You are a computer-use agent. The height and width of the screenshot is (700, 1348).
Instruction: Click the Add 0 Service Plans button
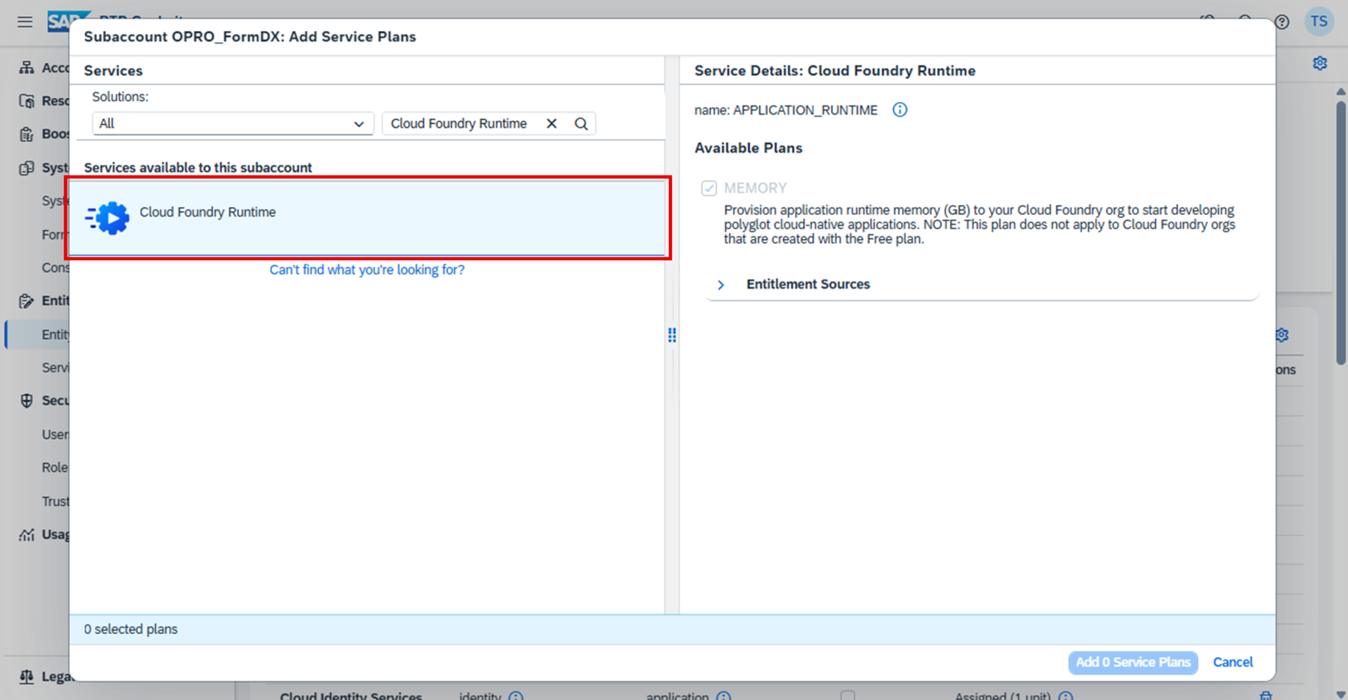click(1133, 662)
